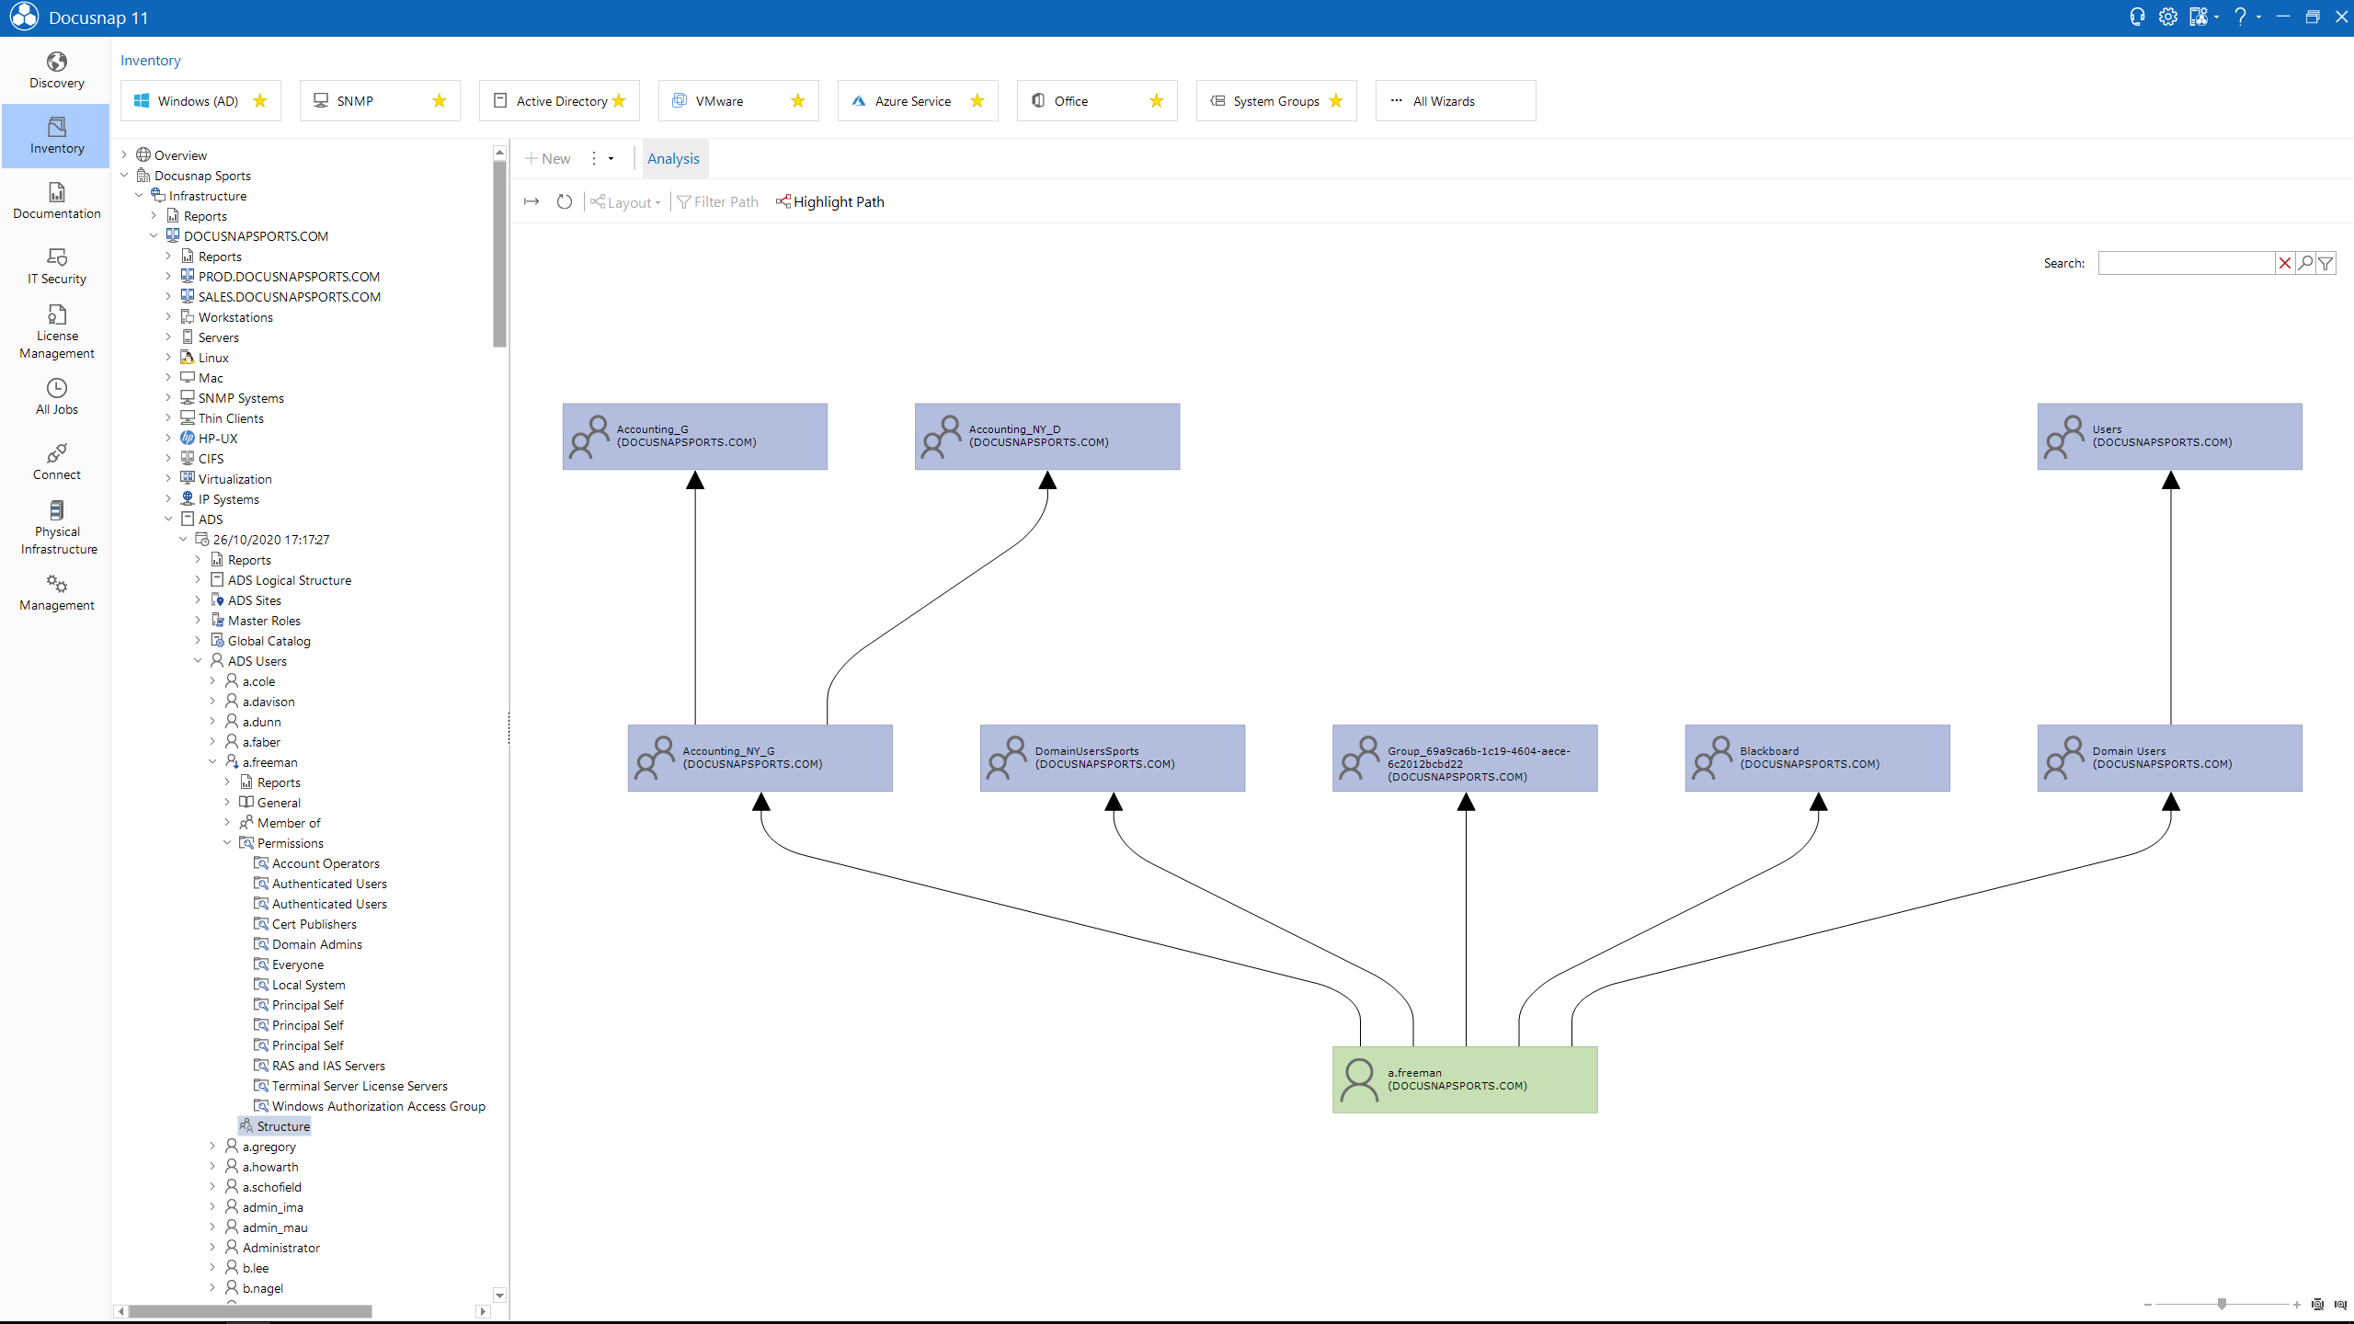Screen dimensions: 2354x1324
Task: Start the VMware inventory wizard
Action: coord(738,100)
